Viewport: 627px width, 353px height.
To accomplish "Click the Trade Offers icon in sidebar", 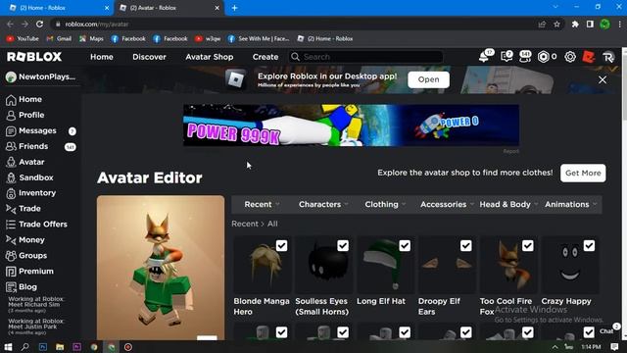I will [11, 225].
